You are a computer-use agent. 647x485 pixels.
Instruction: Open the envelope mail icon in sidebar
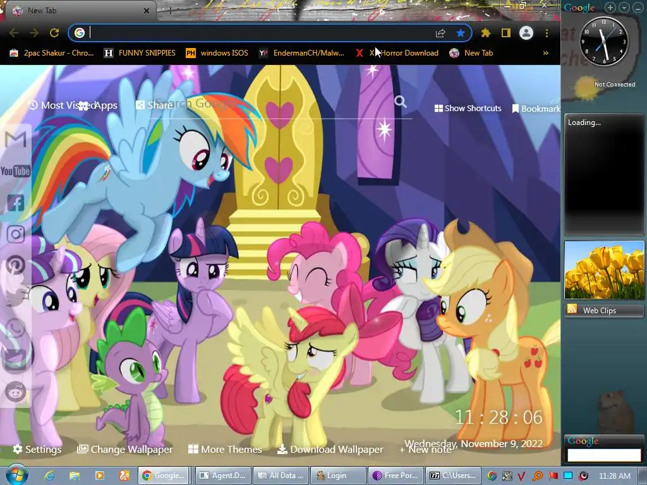(16, 359)
